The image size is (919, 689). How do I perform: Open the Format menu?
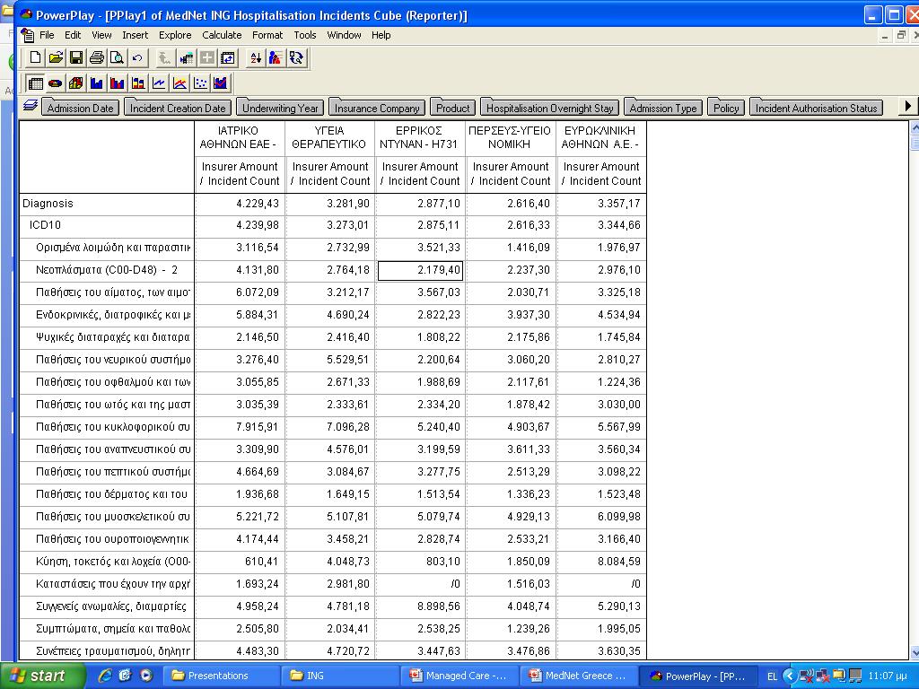pyautogui.click(x=267, y=35)
